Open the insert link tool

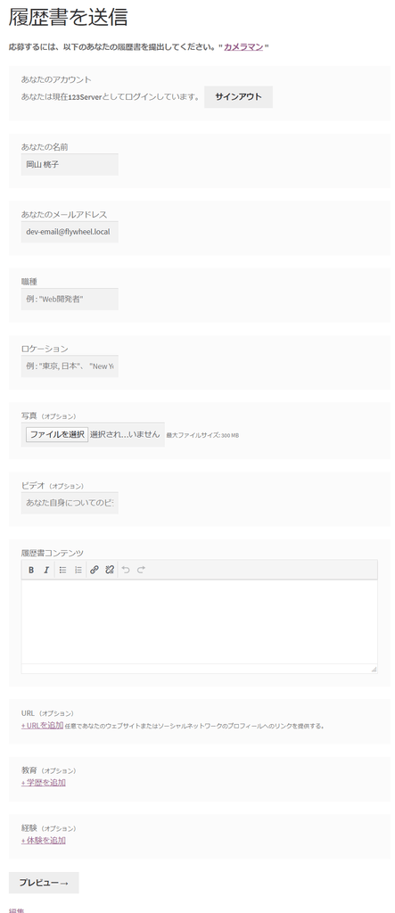(95, 570)
